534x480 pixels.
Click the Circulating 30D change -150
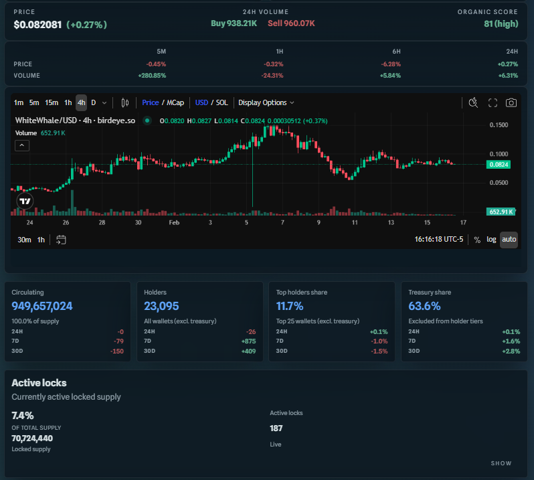pyautogui.click(x=117, y=351)
